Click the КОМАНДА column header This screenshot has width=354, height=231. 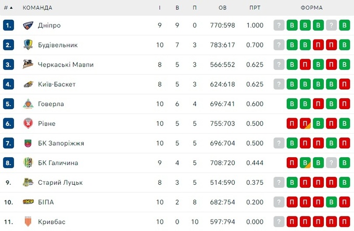[37, 8]
